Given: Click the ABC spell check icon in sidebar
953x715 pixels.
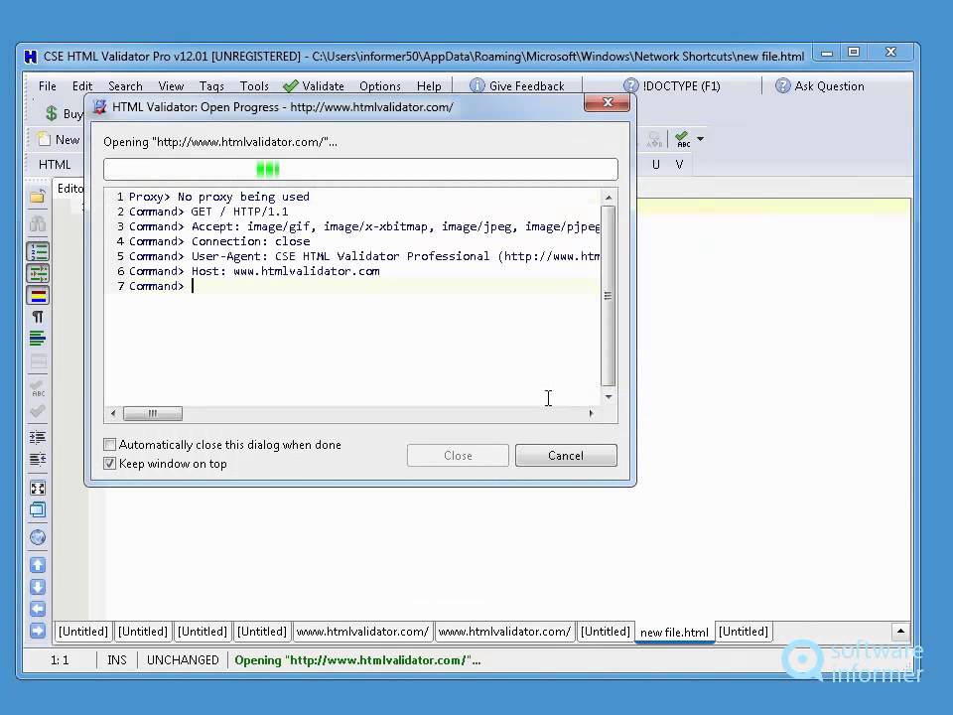Looking at the screenshot, I should pyautogui.click(x=37, y=388).
